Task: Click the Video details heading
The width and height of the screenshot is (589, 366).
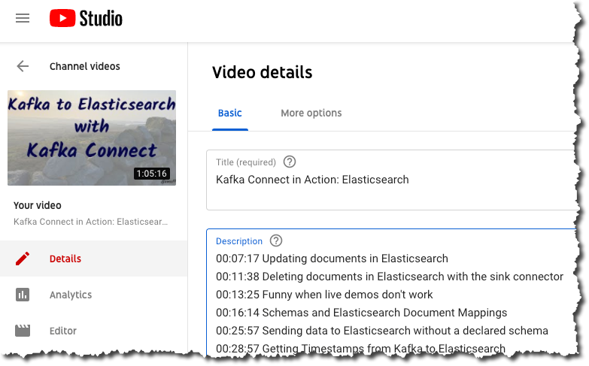Action: click(x=262, y=72)
